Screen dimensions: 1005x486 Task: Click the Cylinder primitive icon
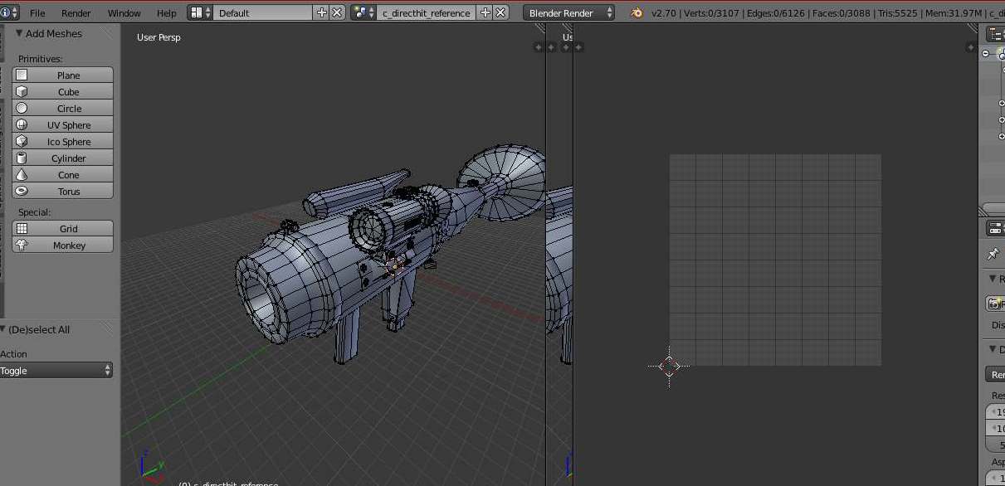point(22,158)
